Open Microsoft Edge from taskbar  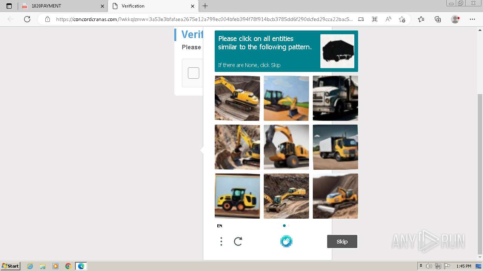pos(81,266)
